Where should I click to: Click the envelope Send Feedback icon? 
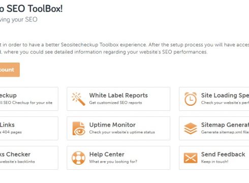coord(191,158)
